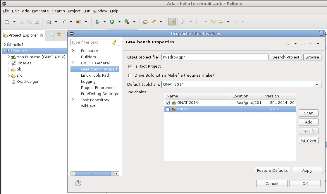This screenshot has height=194, width=327.
Task: Click the OK button
Action: coord(305,183)
